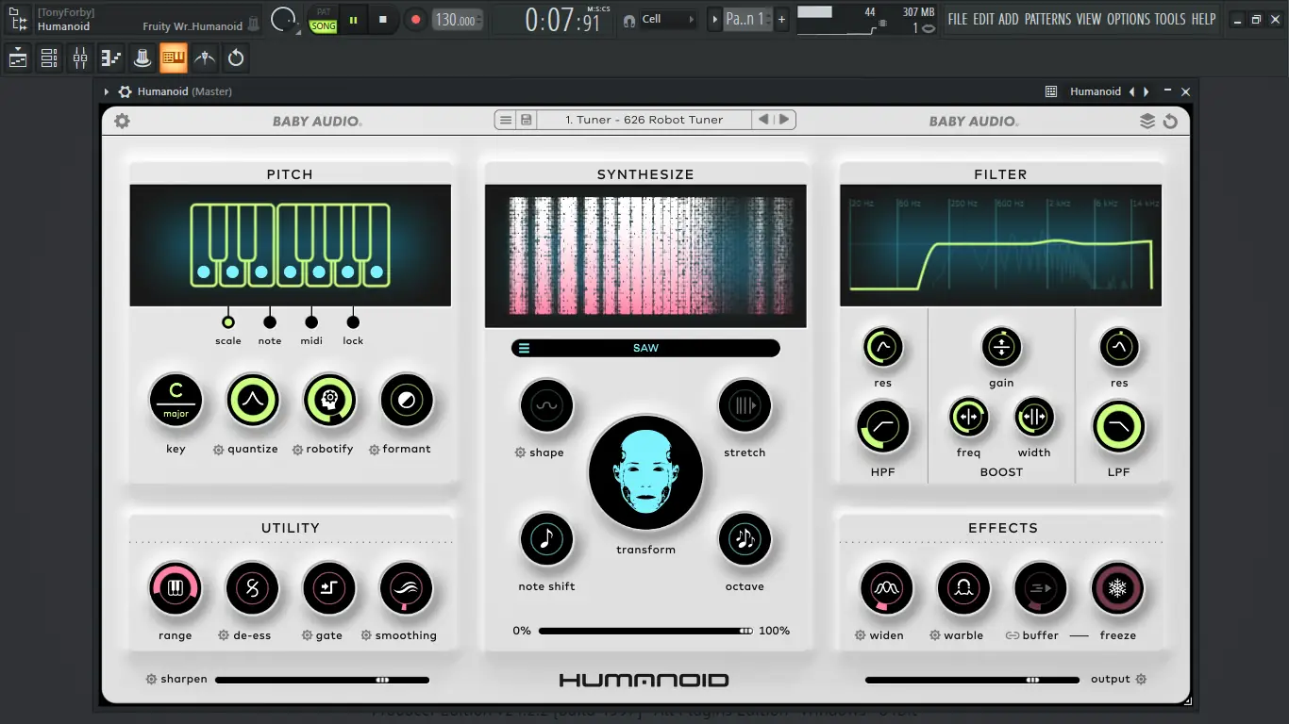
Task: Open robotify settings gear
Action: pos(298,450)
